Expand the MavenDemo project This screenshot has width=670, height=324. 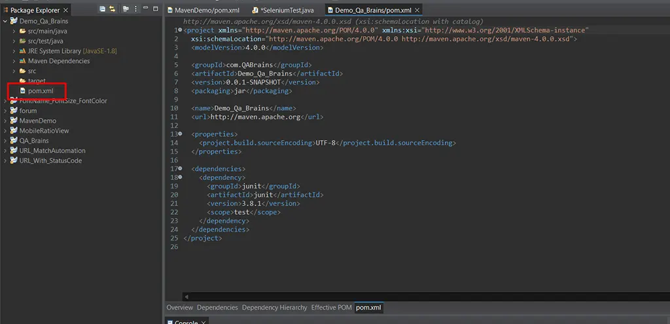coord(5,120)
